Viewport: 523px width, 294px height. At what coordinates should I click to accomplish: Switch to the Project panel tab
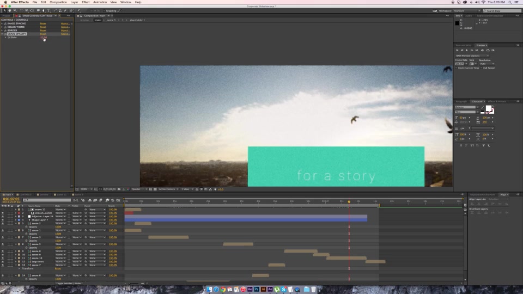pos(6,16)
